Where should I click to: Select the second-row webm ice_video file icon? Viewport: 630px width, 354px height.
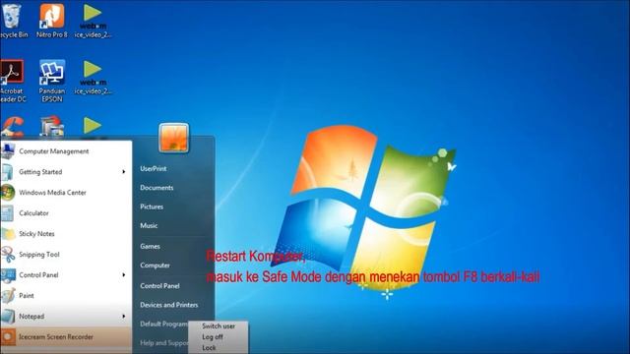pyautogui.click(x=93, y=77)
